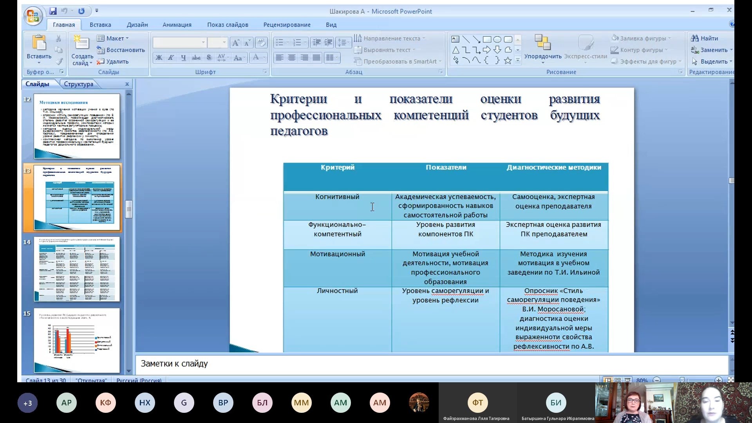The width and height of the screenshot is (752, 423).
Task: Open the Макет layout dropdown
Action: [113, 38]
